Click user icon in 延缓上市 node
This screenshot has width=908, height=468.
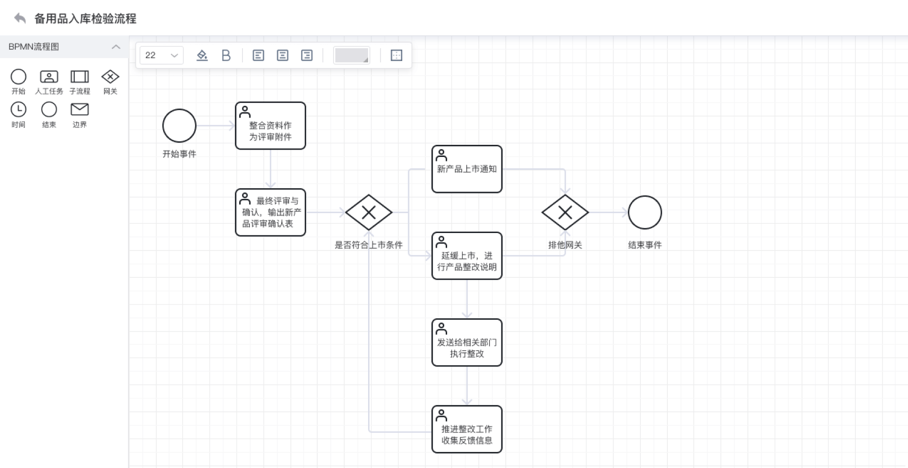pos(441,242)
